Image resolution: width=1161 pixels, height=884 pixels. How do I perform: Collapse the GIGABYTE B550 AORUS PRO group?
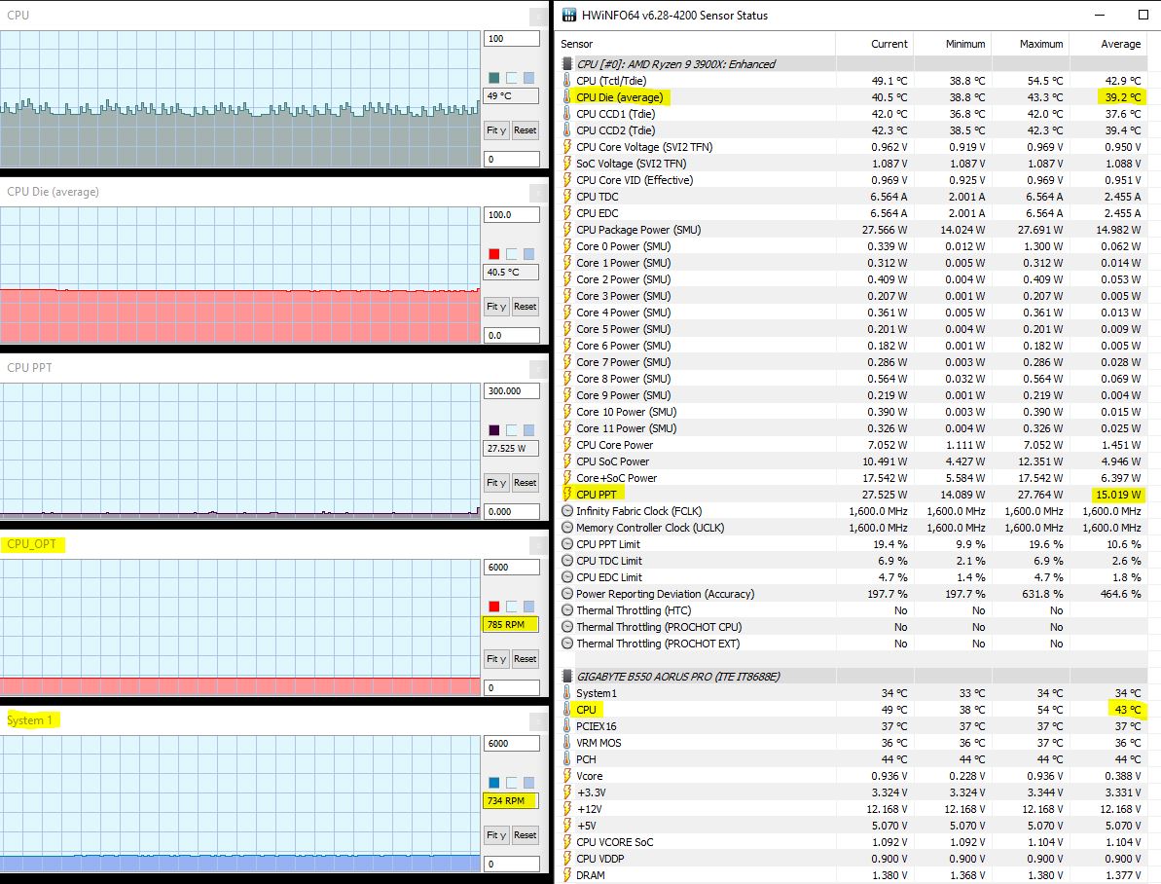click(x=567, y=676)
